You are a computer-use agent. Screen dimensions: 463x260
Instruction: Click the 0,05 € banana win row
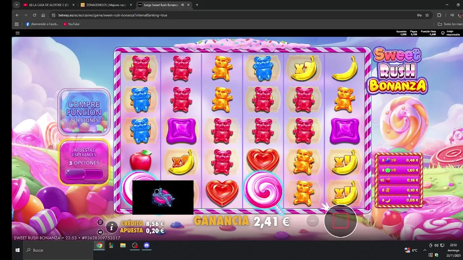coord(399,200)
